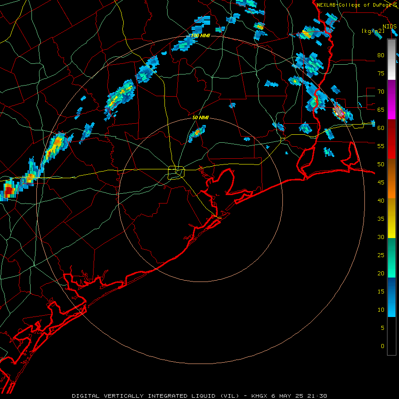Click the scale value 0
399x399 pixels.
[x=383, y=346]
